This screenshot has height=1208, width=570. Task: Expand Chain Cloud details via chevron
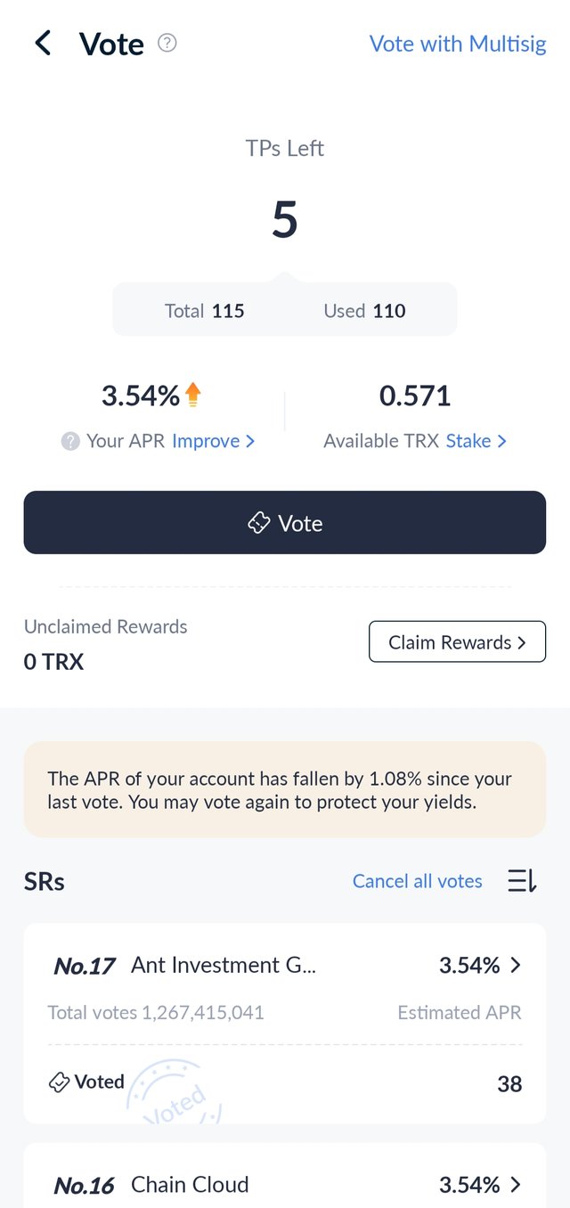coord(515,1185)
